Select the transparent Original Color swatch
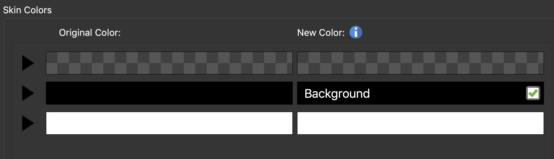The height and width of the screenshot is (159, 554). [x=169, y=63]
